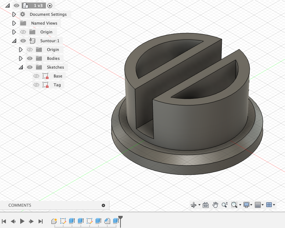Show the Tag sketch

click(x=36, y=85)
